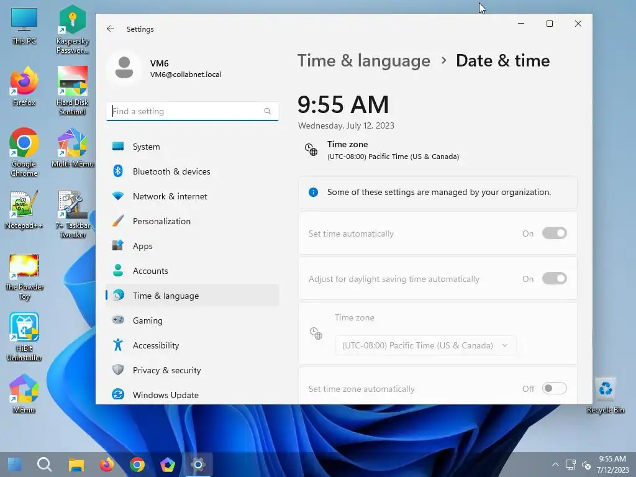Click the search magnifier icon in settings
This screenshot has height=477, width=636.
(267, 111)
